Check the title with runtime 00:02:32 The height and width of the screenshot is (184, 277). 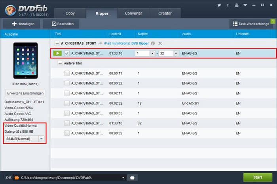click(67, 103)
